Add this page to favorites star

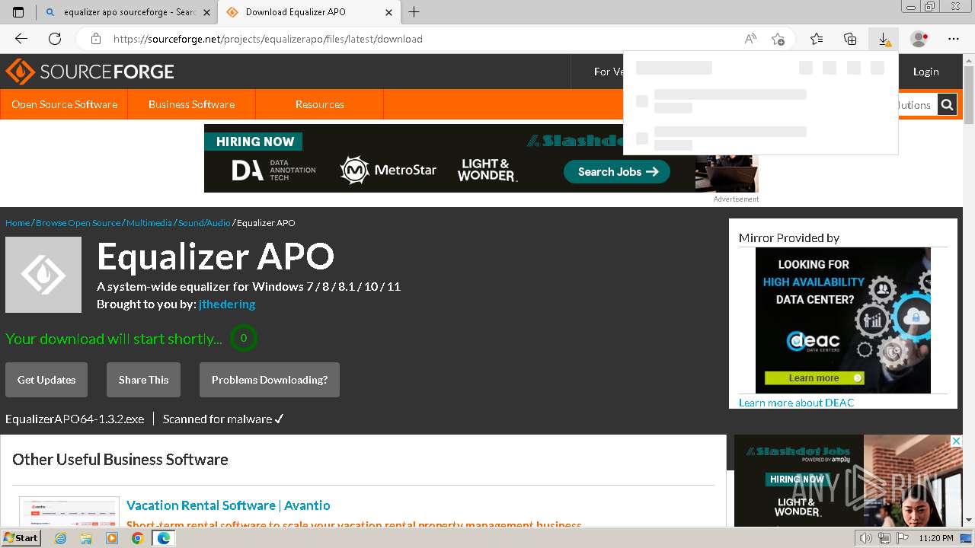pyautogui.click(x=778, y=39)
